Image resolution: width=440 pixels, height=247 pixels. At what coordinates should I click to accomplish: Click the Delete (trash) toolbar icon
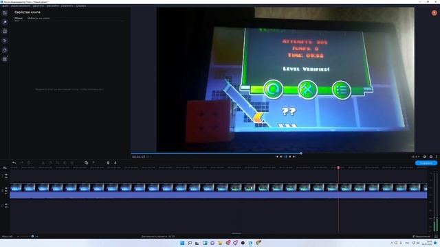point(29,163)
